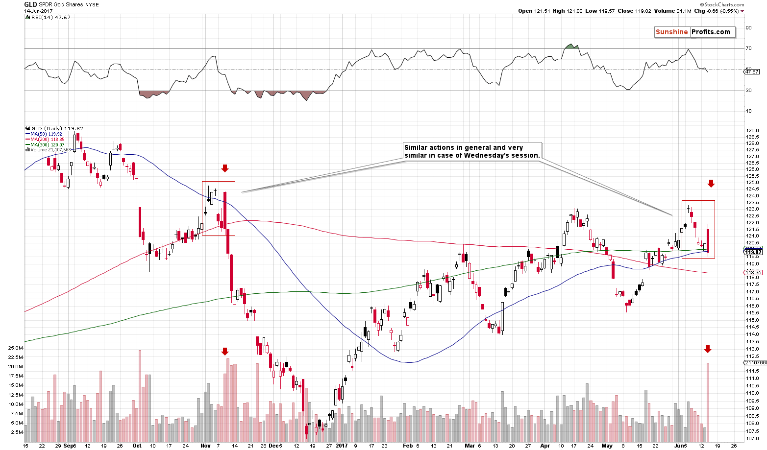Click the SPDR Gold Shares NYSE title
The height and width of the screenshot is (450, 767).
coord(69,4)
